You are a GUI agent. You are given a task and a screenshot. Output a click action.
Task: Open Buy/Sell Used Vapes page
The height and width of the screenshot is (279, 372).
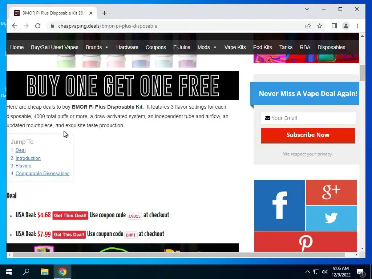tap(54, 47)
